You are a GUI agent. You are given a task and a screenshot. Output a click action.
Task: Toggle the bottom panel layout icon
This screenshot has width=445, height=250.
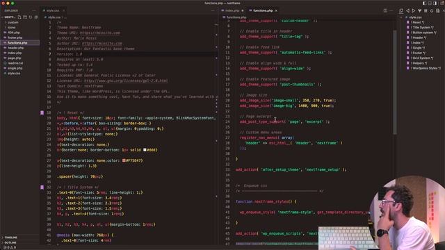pos(430,3)
